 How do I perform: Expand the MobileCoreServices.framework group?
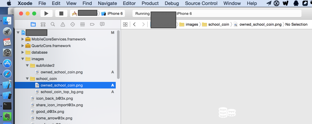point(23,39)
